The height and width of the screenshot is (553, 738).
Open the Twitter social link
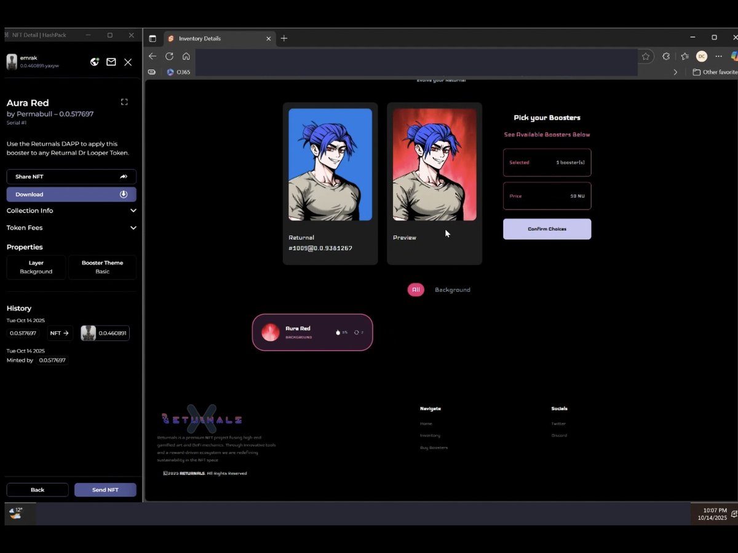tap(558, 423)
